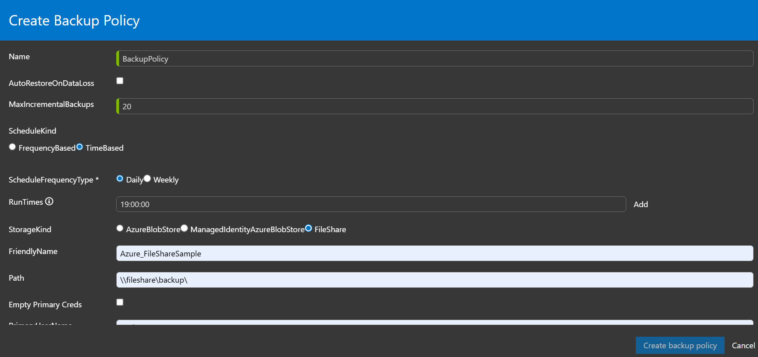Screen dimensions: 758x357
Task: Click the Name label
Action: pos(19,56)
